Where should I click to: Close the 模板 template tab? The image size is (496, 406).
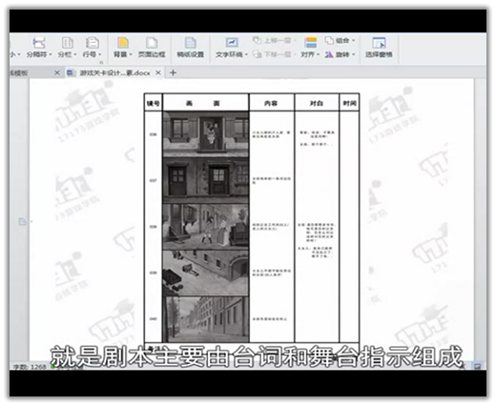[57, 72]
